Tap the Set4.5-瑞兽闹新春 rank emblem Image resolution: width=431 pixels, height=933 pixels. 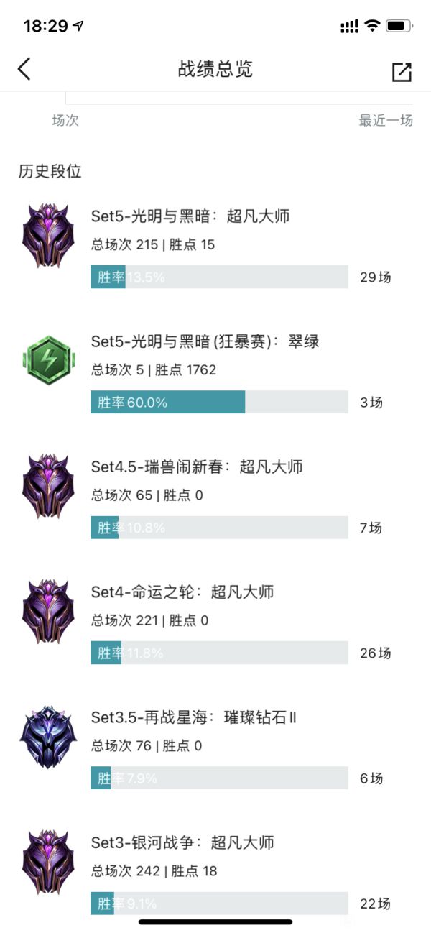click(48, 486)
